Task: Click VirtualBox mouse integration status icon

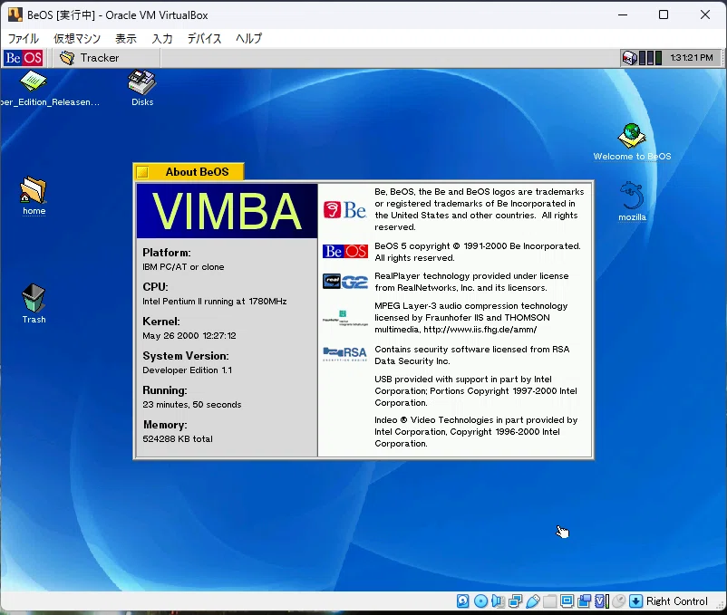Action: click(618, 601)
